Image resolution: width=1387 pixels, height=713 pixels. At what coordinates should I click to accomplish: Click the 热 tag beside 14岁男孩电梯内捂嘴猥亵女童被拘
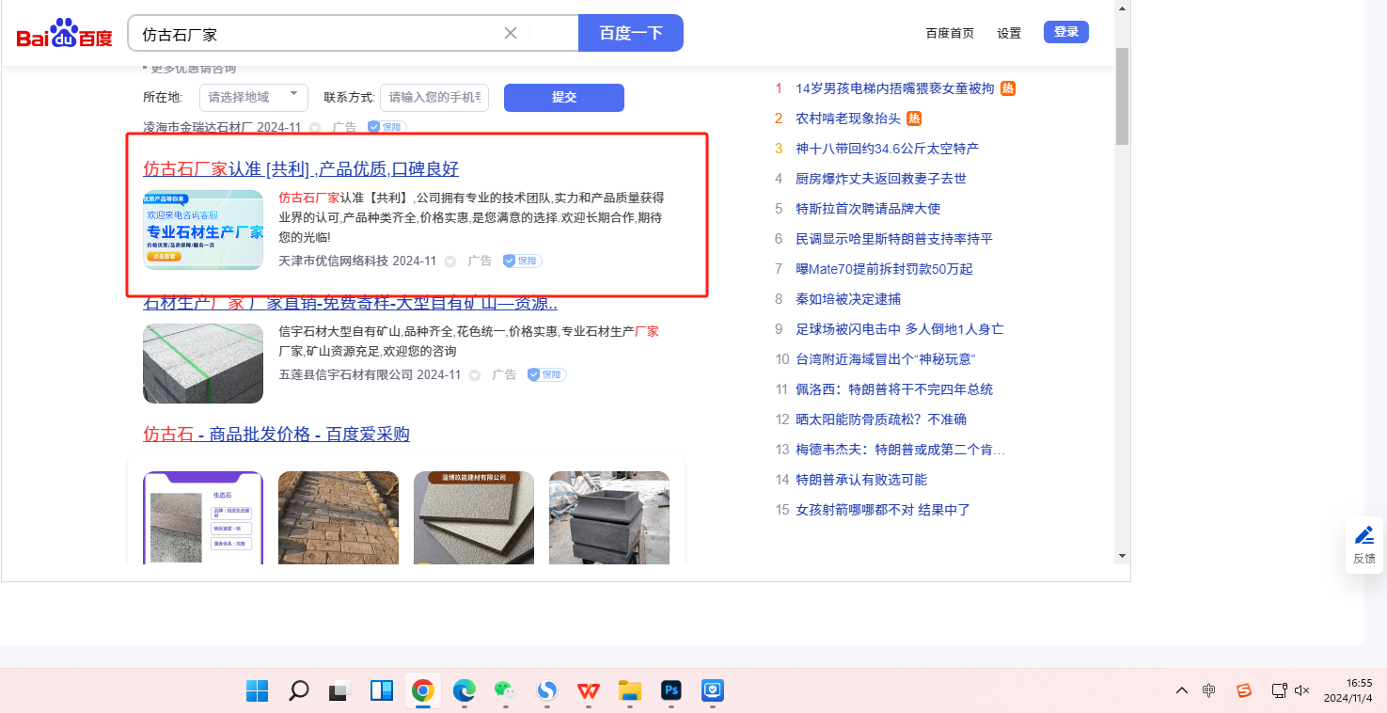(x=1008, y=88)
